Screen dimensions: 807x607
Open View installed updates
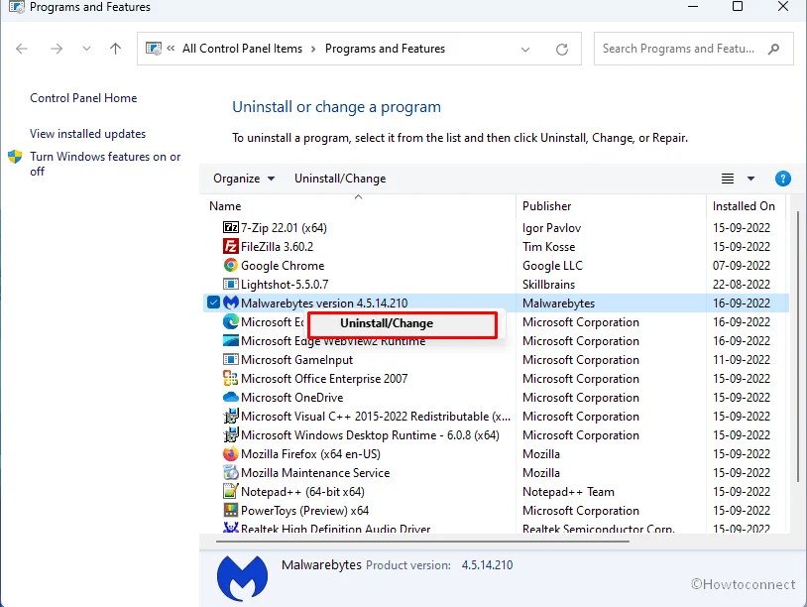click(86, 133)
